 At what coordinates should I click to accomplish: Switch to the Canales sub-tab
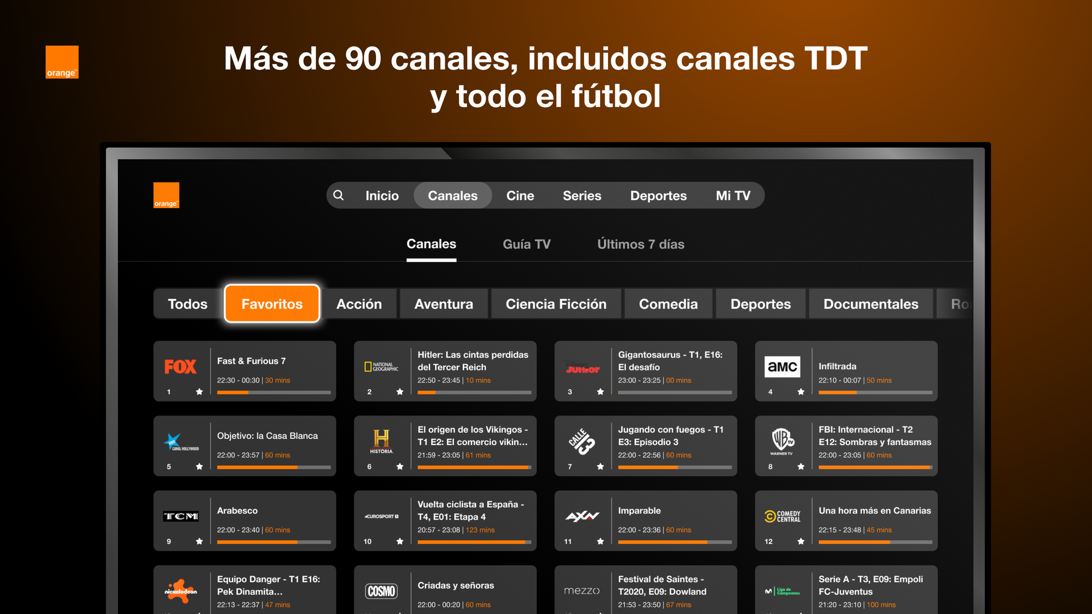point(431,244)
